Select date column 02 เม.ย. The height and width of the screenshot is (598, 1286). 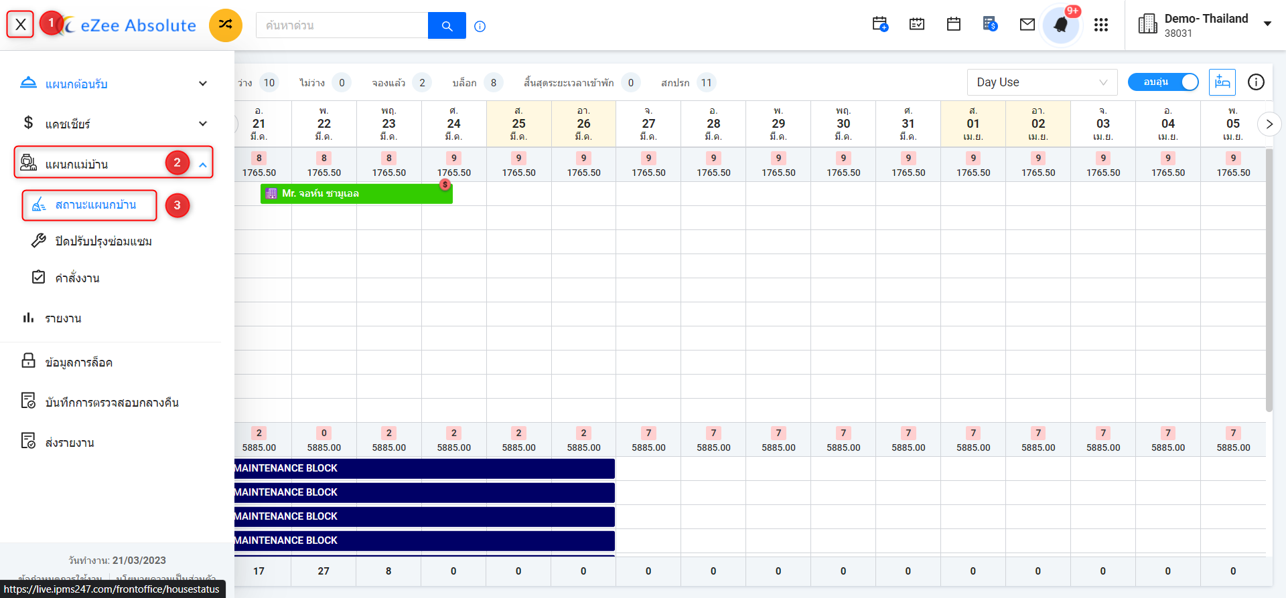tap(1038, 124)
